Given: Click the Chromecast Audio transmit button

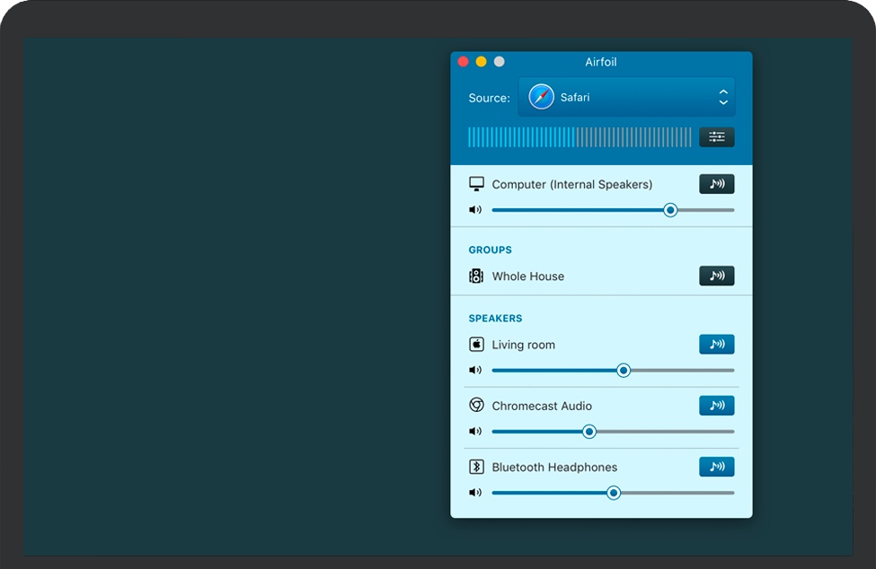Looking at the screenshot, I should click(x=716, y=405).
